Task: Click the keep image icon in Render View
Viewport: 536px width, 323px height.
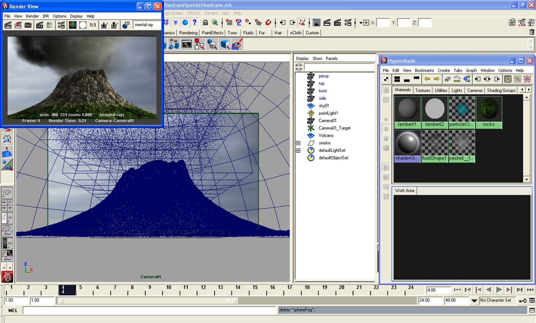Action: pyautogui.click(x=104, y=25)
